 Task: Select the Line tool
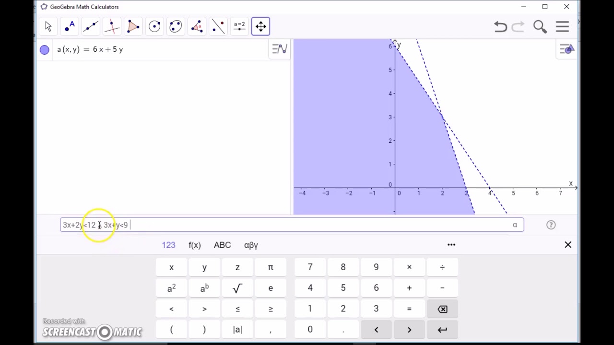tap(91, 26)
